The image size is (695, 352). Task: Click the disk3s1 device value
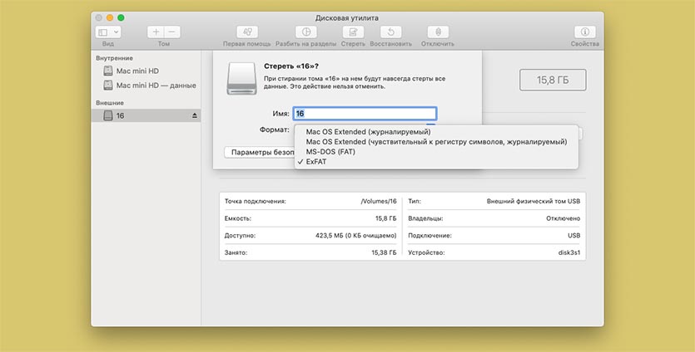pos(569,253)
